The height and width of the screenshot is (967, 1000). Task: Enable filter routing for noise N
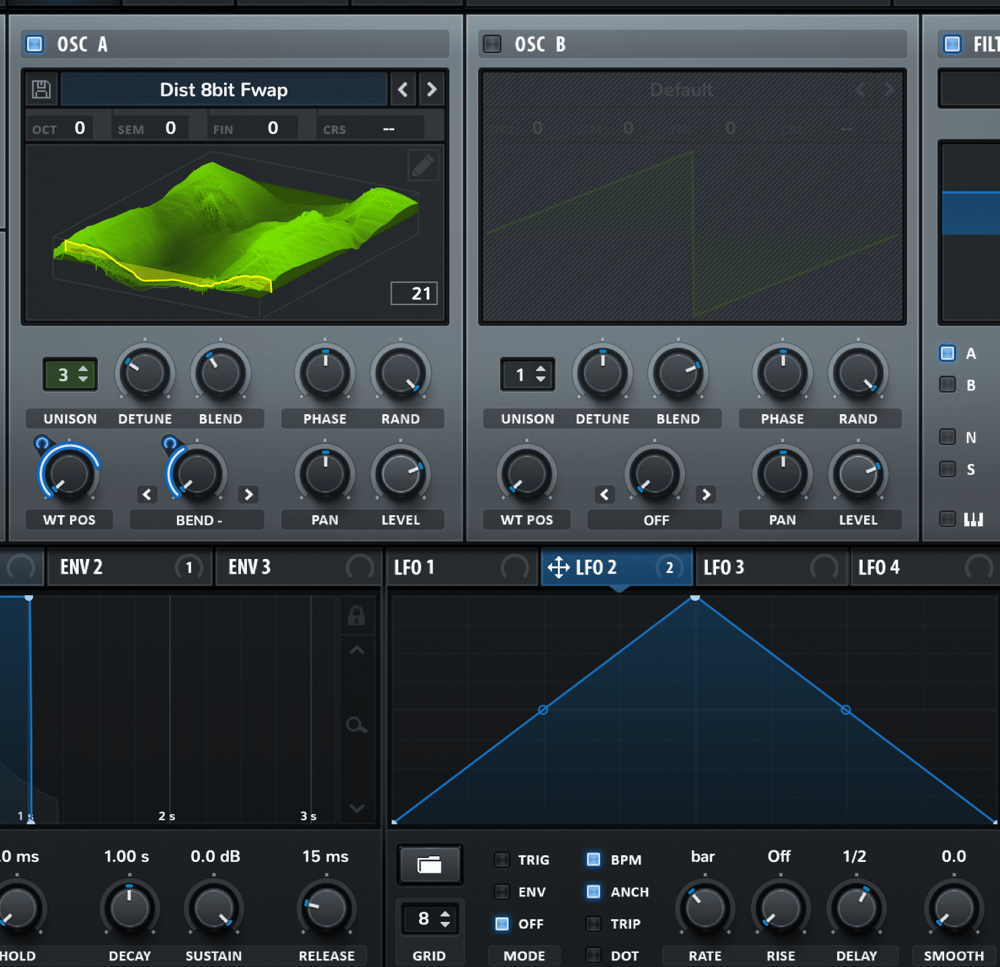tap(948, 437)
